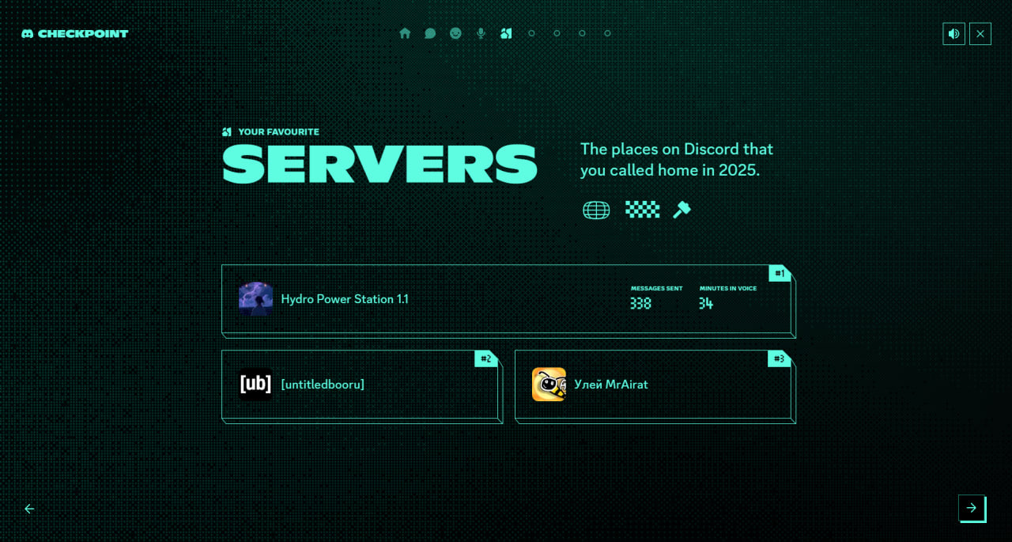This screenshot has height=542, width=1012.
Task: Open the [untitledbooru] server card
Action: pyautogui.click(x=362, y=386)
